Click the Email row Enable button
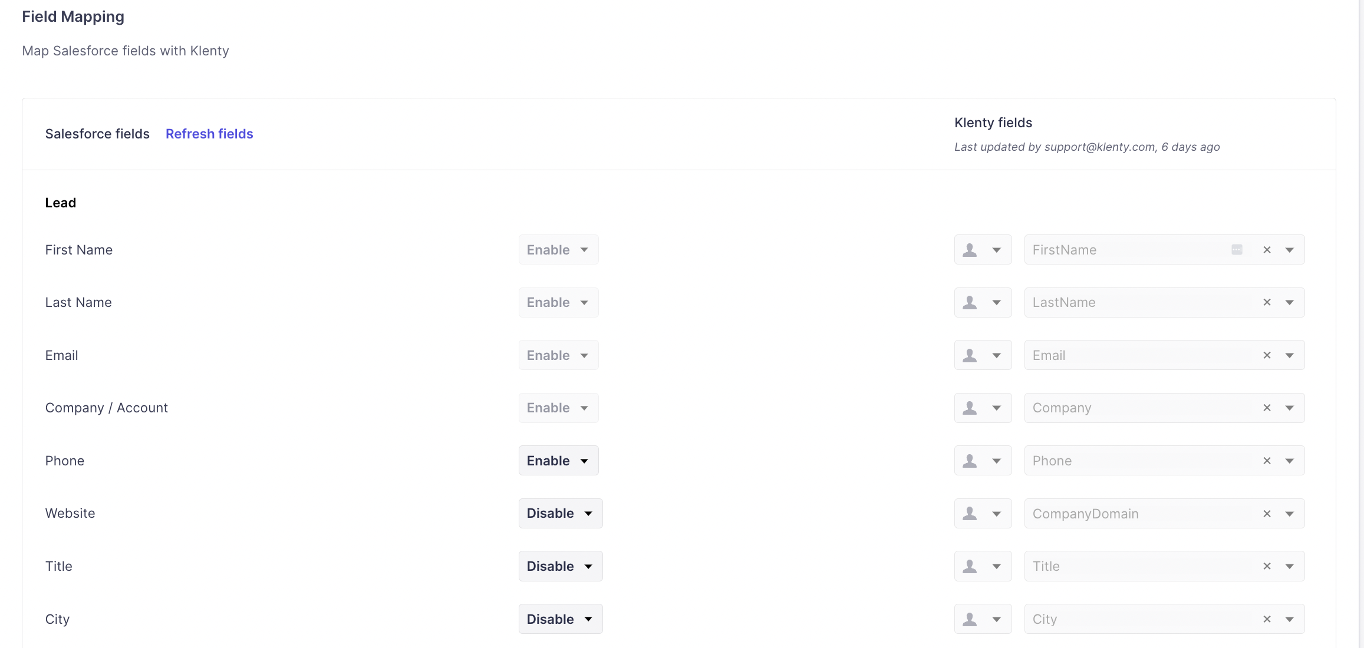This screenshot has height=648, width=1364. pos(558,355)
